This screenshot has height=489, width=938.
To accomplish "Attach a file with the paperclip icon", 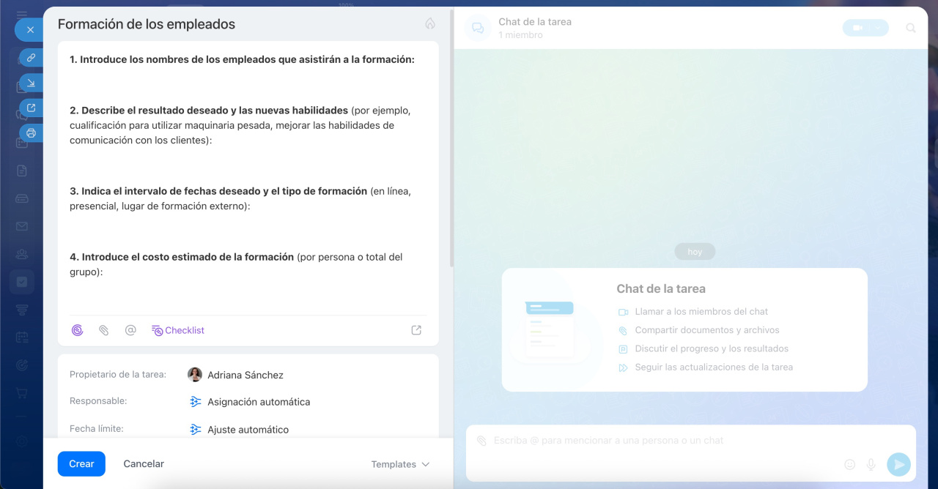I will (103, 330).
